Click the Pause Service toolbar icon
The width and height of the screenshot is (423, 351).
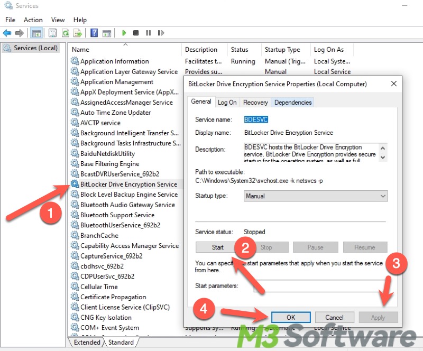(x=148, y=33)
